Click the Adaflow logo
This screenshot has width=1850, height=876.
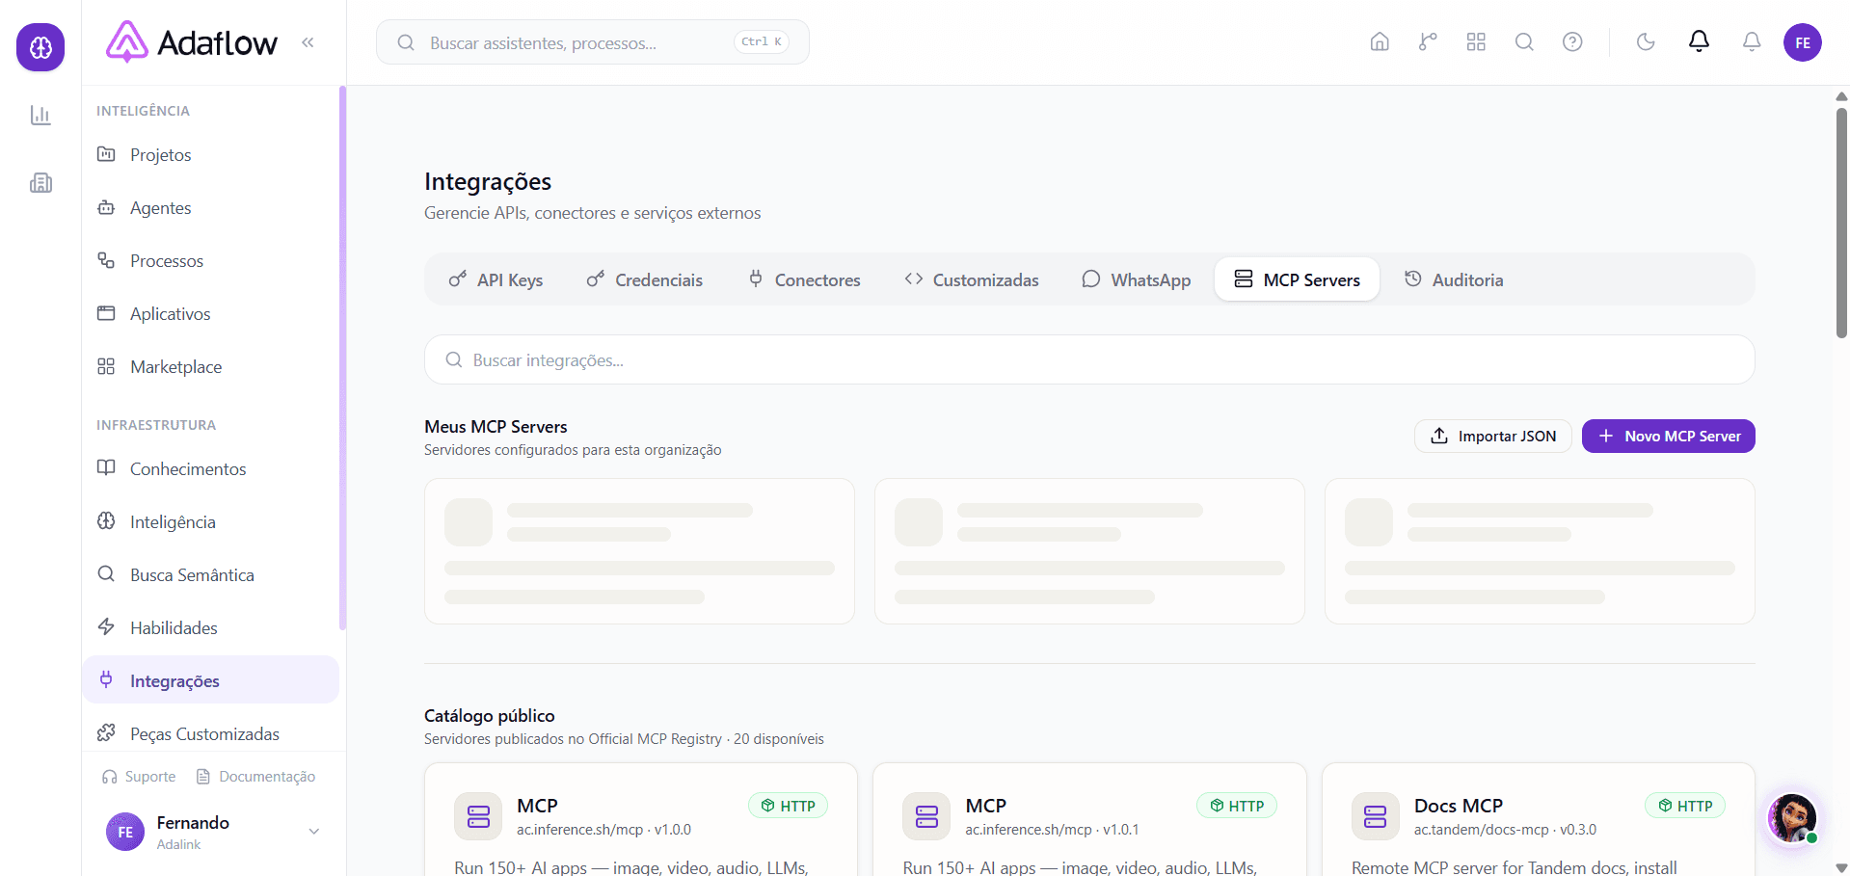click(x=192, y=42)
